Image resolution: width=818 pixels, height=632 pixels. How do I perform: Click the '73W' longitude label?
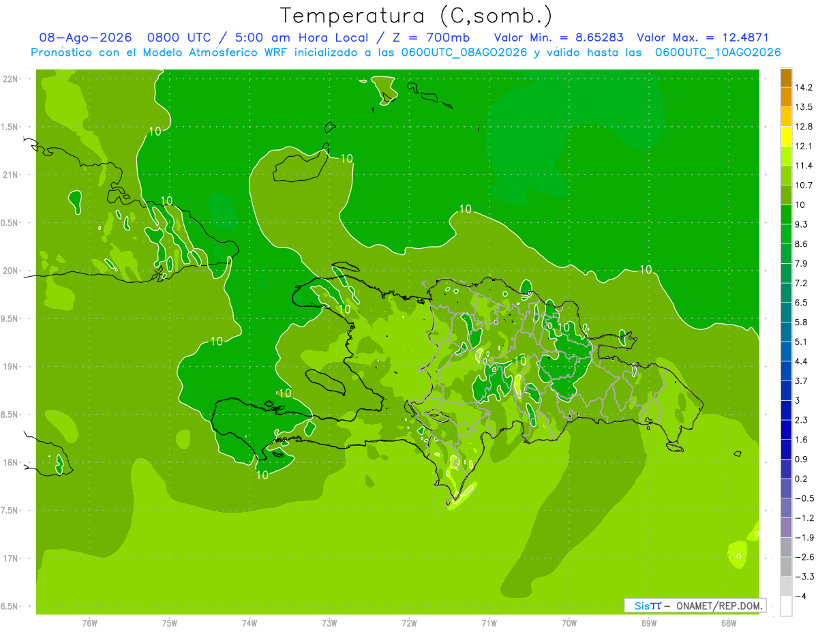[x=329, y=622]
